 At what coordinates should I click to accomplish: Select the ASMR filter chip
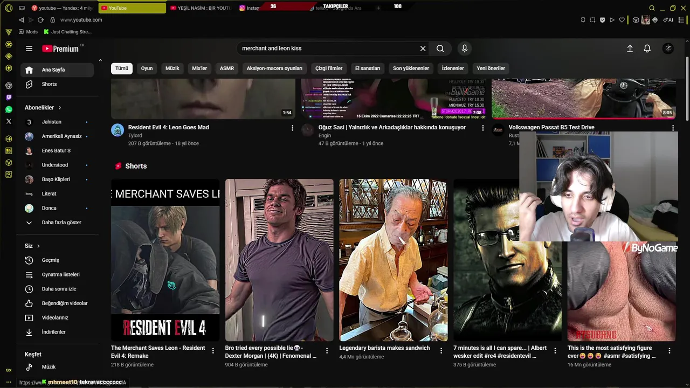click(x=227, y=68)
